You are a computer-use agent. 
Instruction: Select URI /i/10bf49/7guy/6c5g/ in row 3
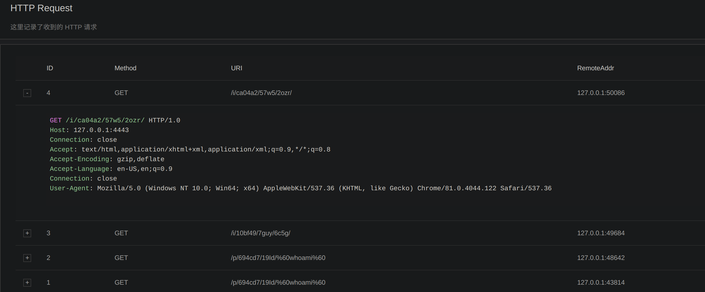click(x=260, y=233)
